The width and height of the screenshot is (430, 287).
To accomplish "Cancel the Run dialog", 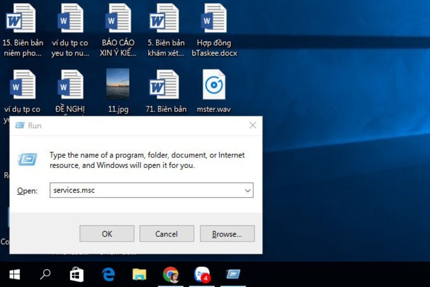I will coord(166,234).
